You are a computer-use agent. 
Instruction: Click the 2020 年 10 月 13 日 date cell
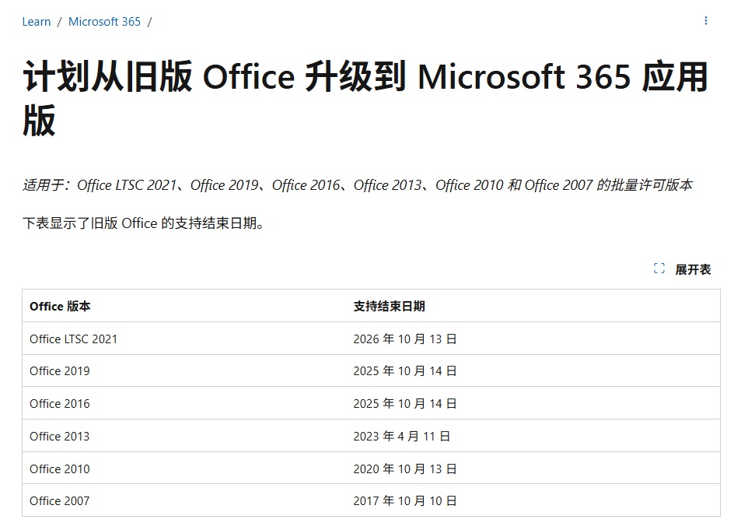404,469
